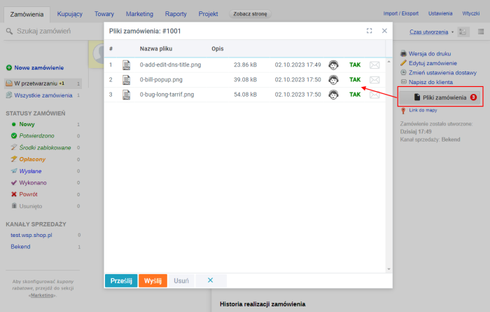The height and width of the screenshot is (312, 490).
Task: Switch to the Towary tab
Action: [106, 13]
